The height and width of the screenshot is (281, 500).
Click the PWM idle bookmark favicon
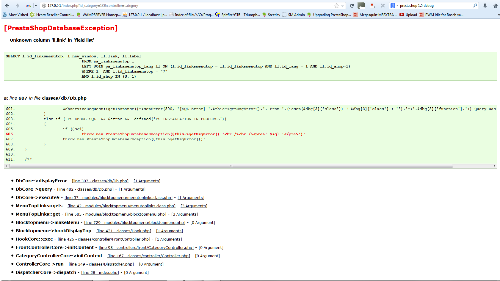coord(421,15)
